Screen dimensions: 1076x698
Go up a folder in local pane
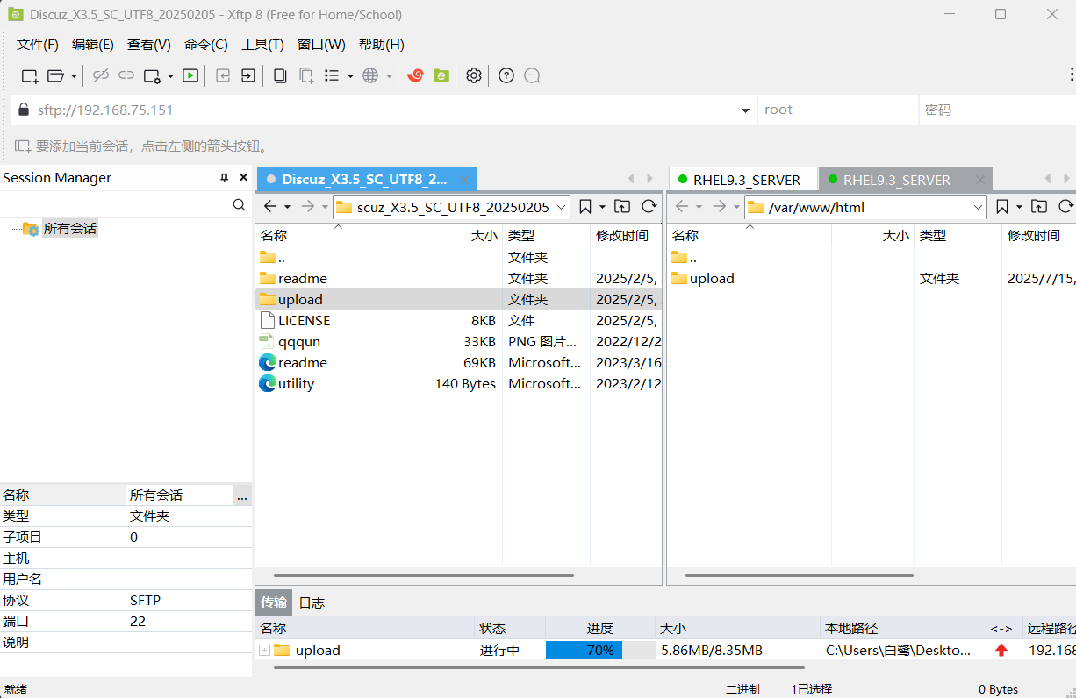(x=622, y=206)
